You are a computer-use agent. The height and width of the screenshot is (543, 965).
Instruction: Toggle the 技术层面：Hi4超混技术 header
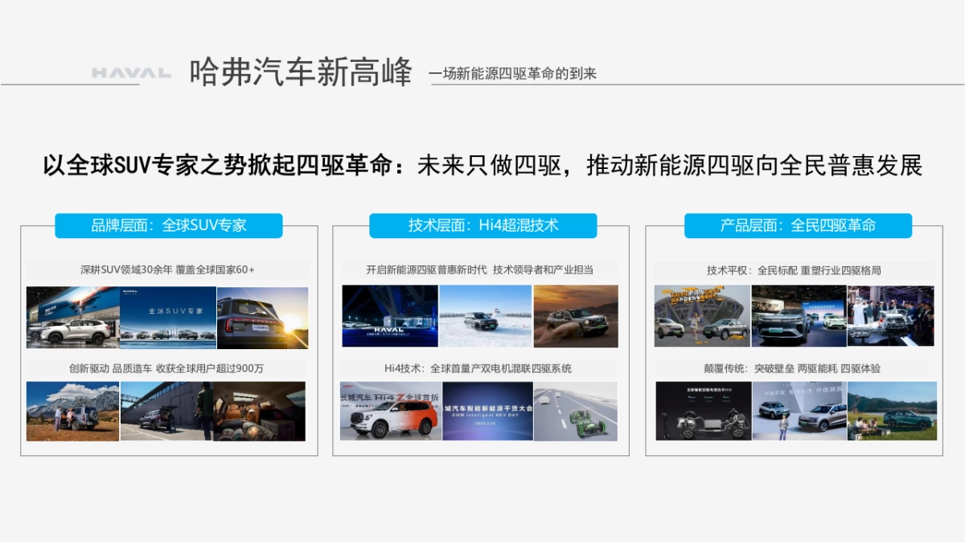[x=482, y=225]
